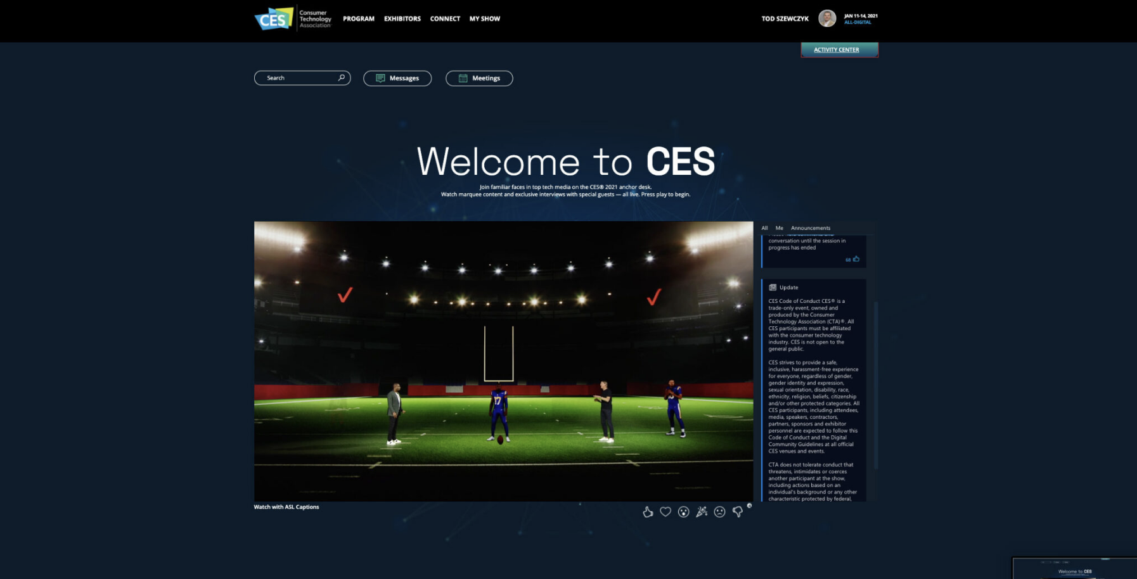The width and height of the screenshot is (1137, 579).
Task: Switch to the Me feed tab
Action: point(780,228)
